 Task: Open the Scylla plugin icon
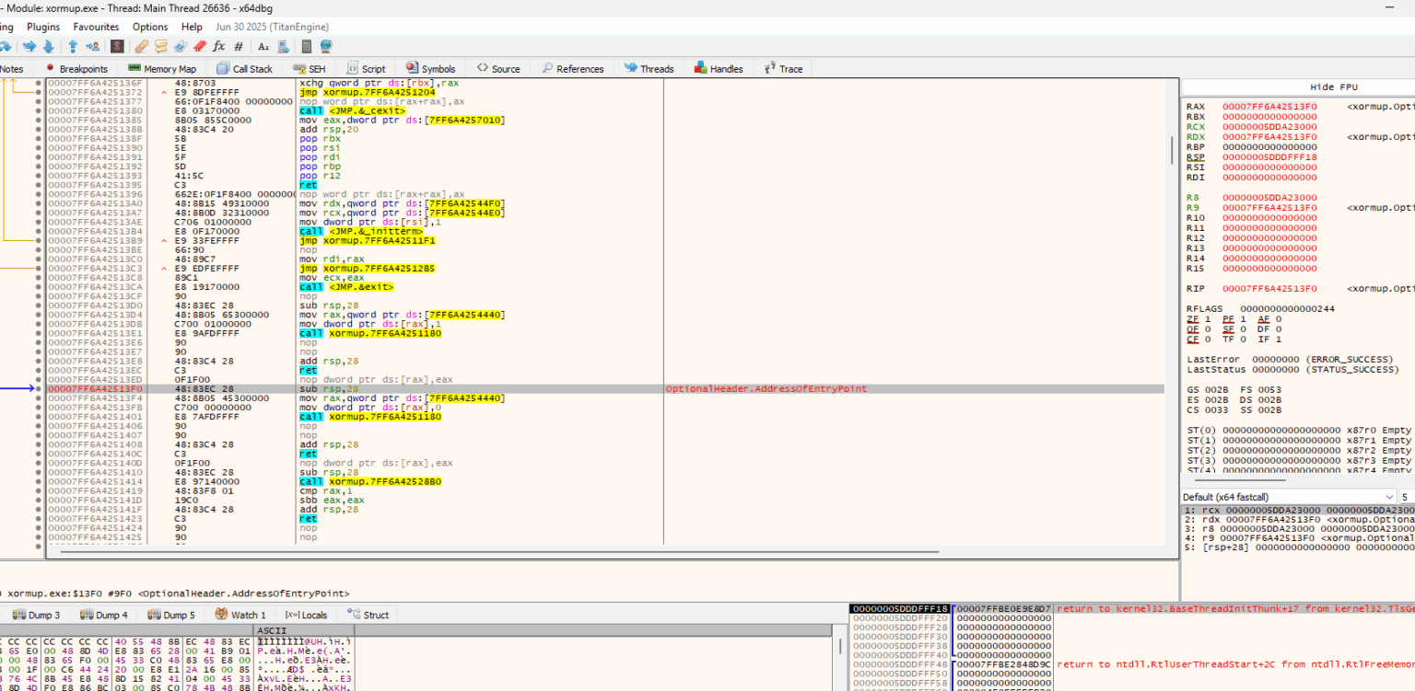117,46
